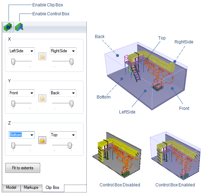Image resolution: width=203 pixels, height=196 pixels.
Task: Toggle the Y axis lock icon
Action: point(42,98)
